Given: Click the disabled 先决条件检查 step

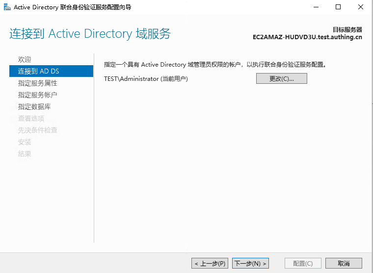Looking at the screenshot, I should [x=38, y=130].
